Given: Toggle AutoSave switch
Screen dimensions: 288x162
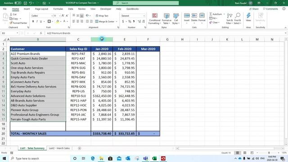Looking at the screenshot, I should (x=18, y=3).
